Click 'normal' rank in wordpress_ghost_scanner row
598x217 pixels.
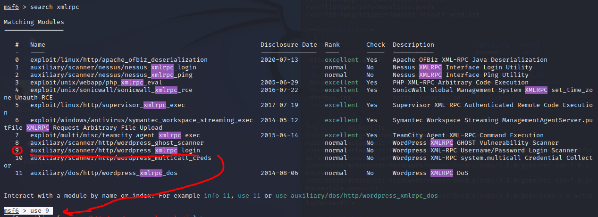[336, 143]
